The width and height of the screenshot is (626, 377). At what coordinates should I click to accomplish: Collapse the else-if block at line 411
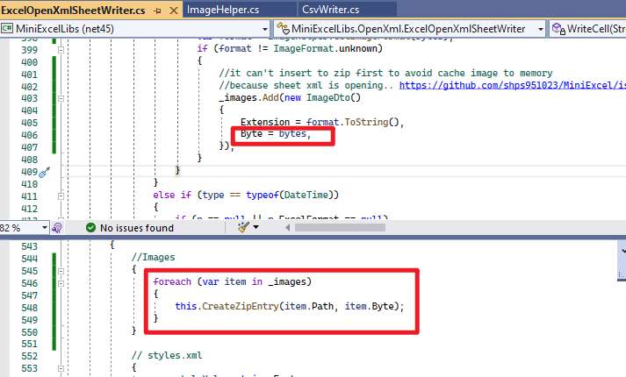click(61, 196)
